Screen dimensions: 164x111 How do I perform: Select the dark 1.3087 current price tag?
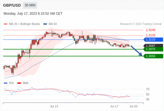click(x=153, y=46)
